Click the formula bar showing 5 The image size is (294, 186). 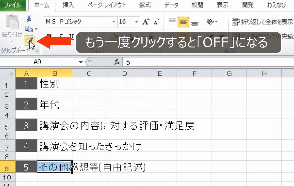pos(208,62)
